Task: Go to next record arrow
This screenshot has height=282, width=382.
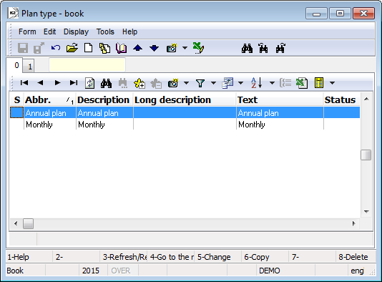Action: (x=57, y=83)
